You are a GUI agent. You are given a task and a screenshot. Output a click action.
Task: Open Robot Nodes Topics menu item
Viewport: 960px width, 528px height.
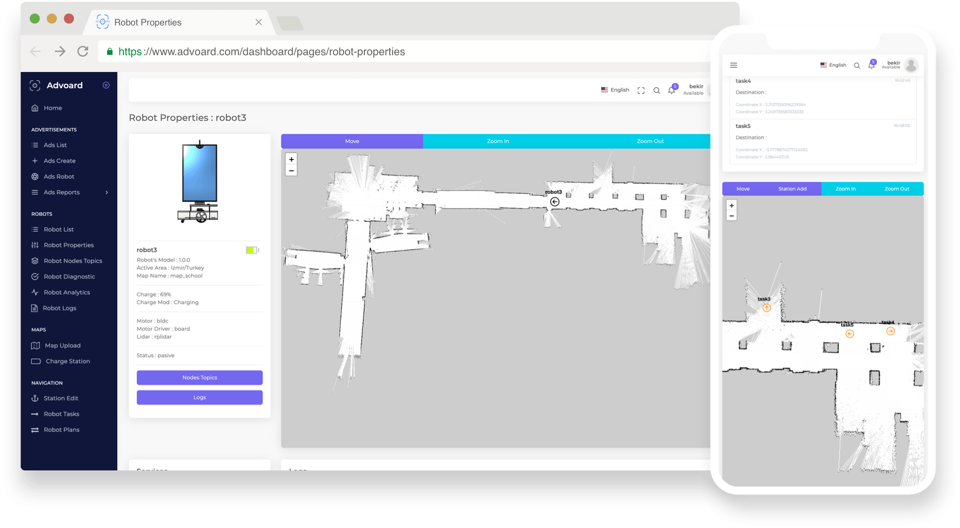click(72, 261)
